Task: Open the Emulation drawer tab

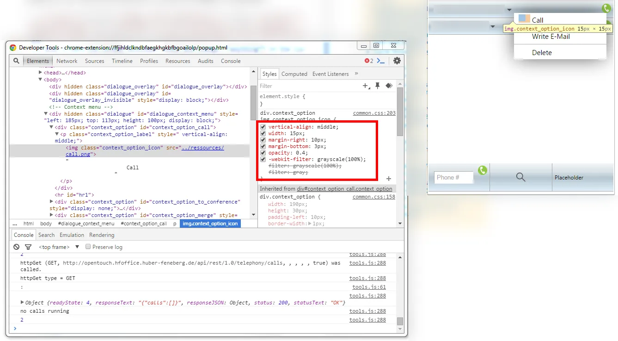Action: pyautogui.click(x=72, y=235)
